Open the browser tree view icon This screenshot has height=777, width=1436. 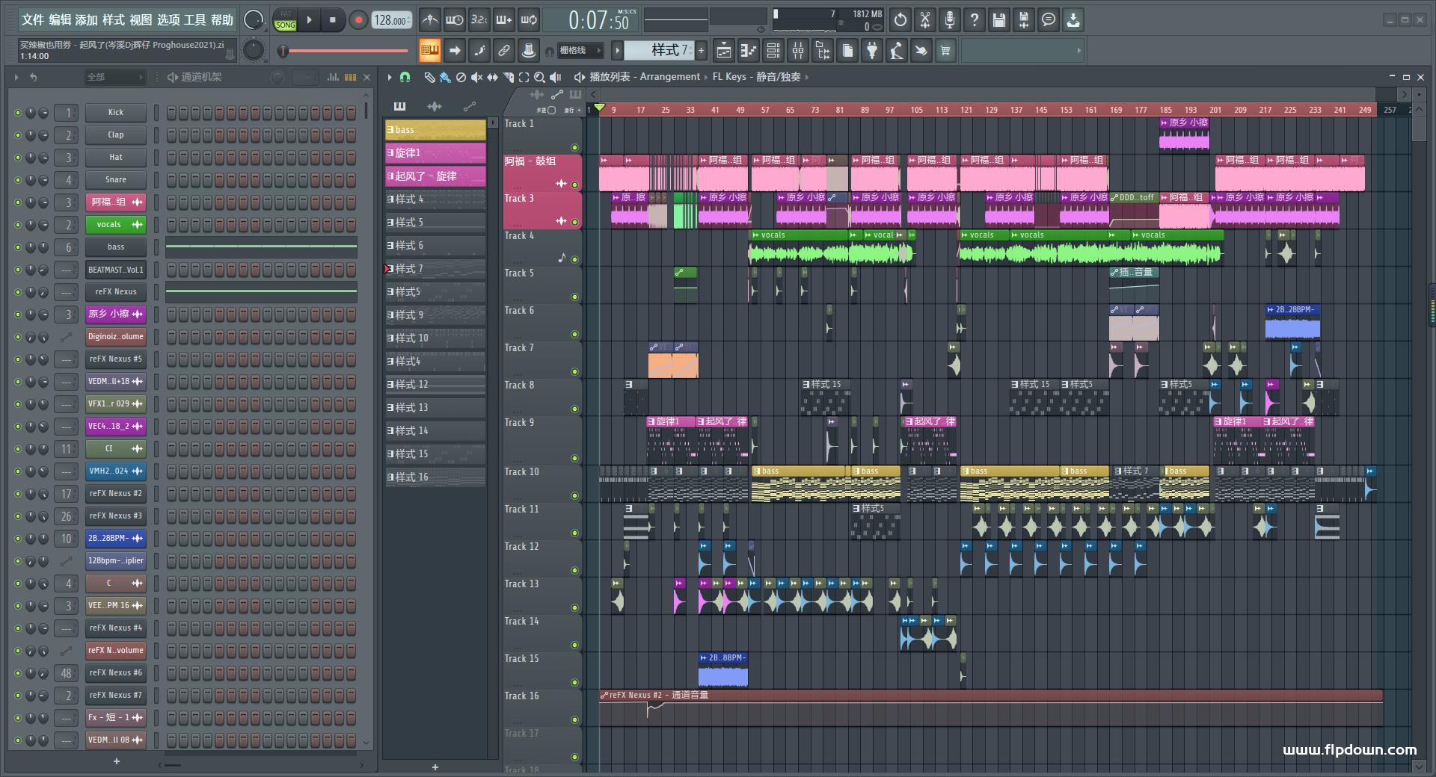click(x=823, y=51)
